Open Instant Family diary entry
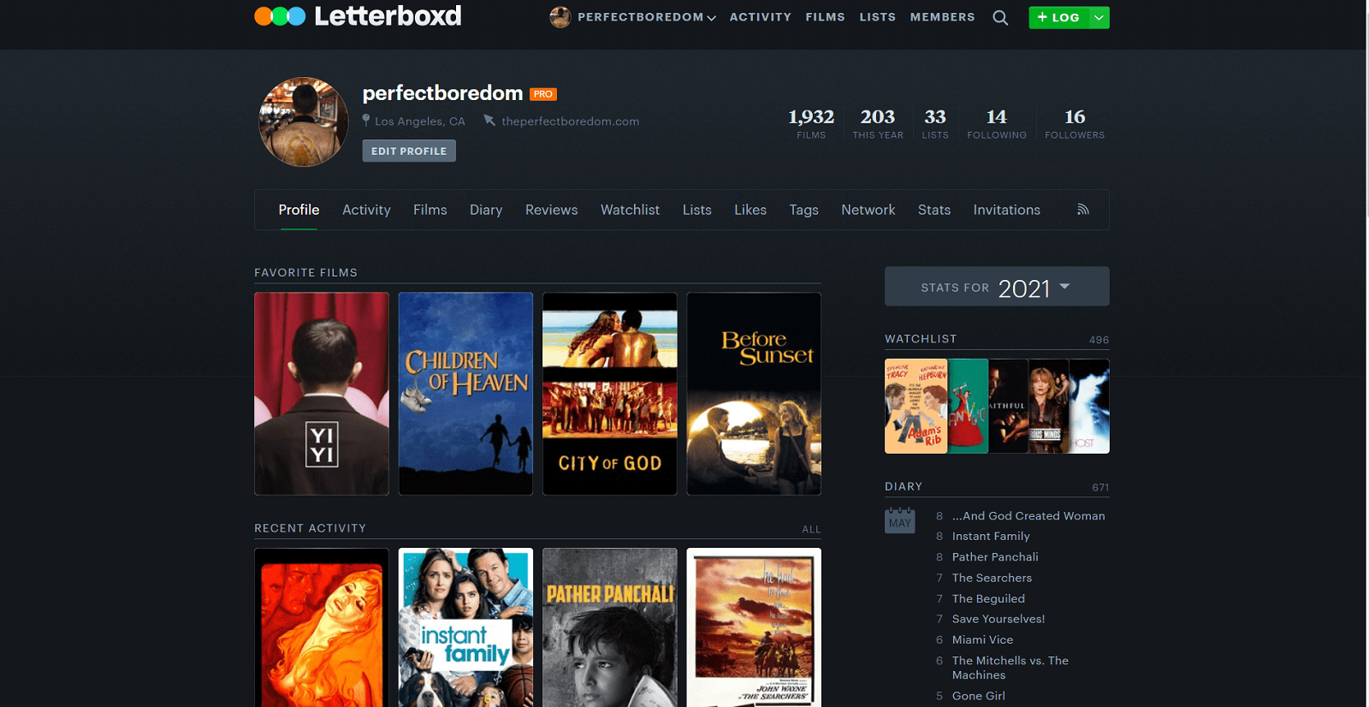 pos(991,536)
